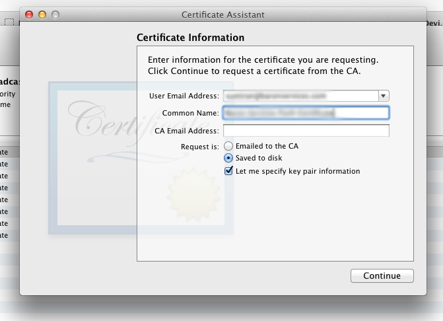
Task: Click the gray zoom window button
Action: 55,15
